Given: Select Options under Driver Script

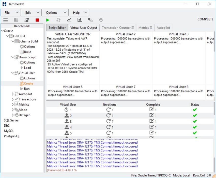Looking at the screenshot, I should (27, 62).
